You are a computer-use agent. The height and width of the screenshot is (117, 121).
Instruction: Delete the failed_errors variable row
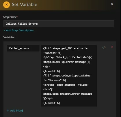[112, 47]
